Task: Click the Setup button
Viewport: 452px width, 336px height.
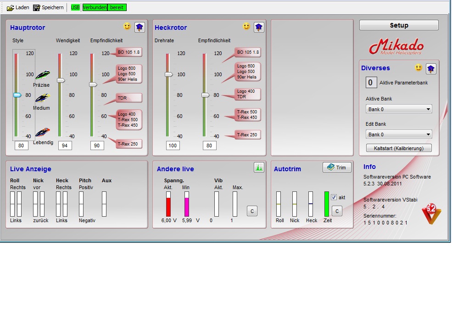Action: coord(399,25)
